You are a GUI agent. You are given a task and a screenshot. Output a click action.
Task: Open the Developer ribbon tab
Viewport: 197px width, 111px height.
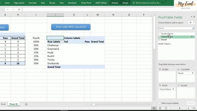coord(72,3)
